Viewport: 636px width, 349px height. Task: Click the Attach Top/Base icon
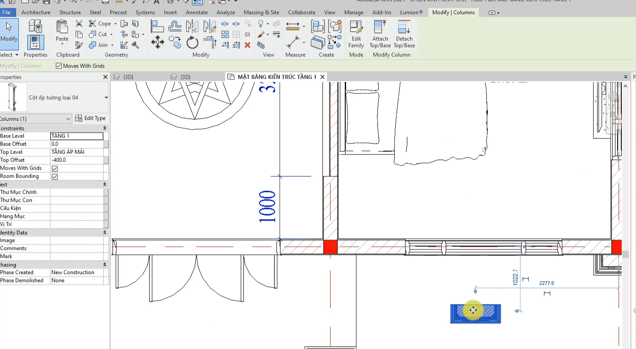pyautogui.click(x=380, y=34)
